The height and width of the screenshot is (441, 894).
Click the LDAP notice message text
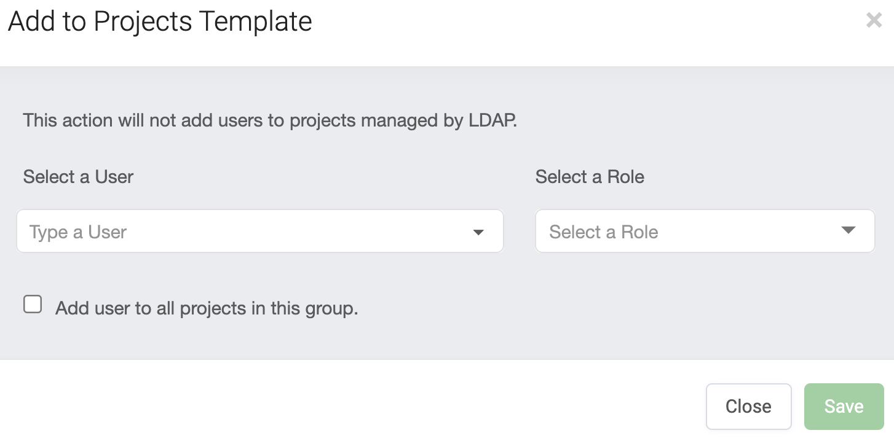[x=270, y=120]
